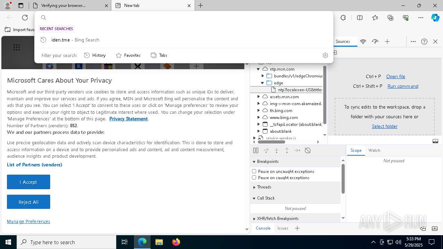Filter search by Favorites

coord(128,55)
